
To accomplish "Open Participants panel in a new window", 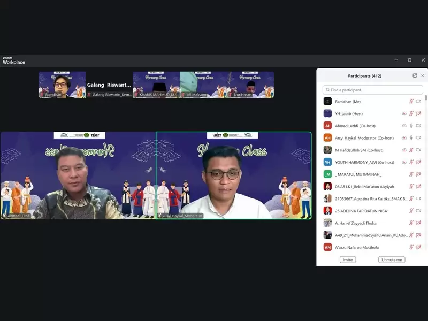I will 415,75.
